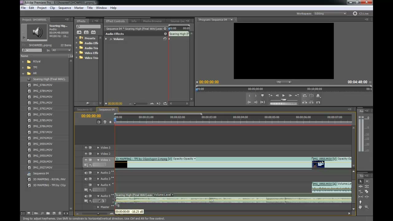Viewport: 393px width, 221px height.
Task: Click the New Bin folder icon in Project panel
Action: (x=48, y=213)
